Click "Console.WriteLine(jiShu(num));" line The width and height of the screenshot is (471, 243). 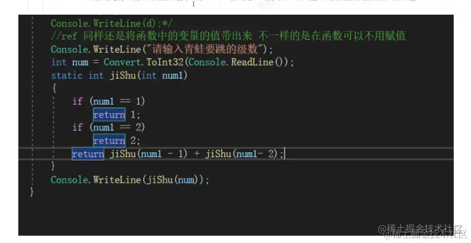(x=130, y=180)
